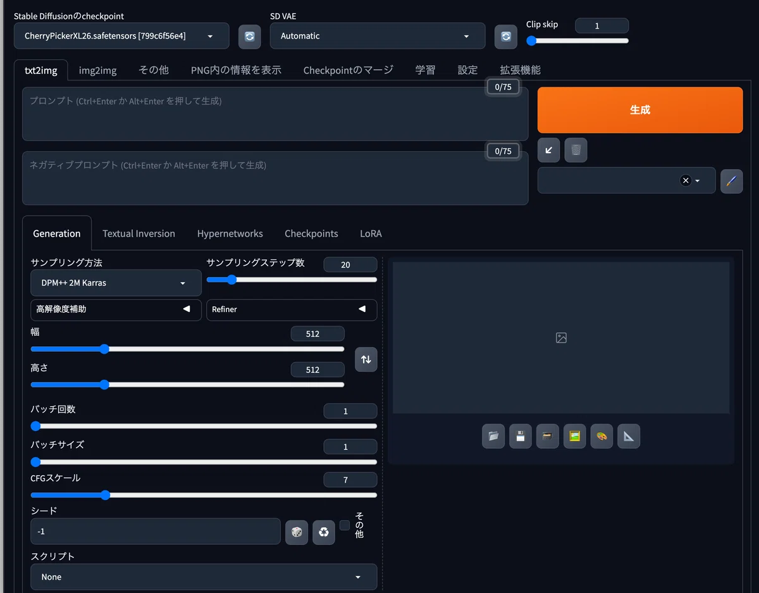Click the prompt 0/75 token counter
This screenshot has width=759, height=593.
503,87
